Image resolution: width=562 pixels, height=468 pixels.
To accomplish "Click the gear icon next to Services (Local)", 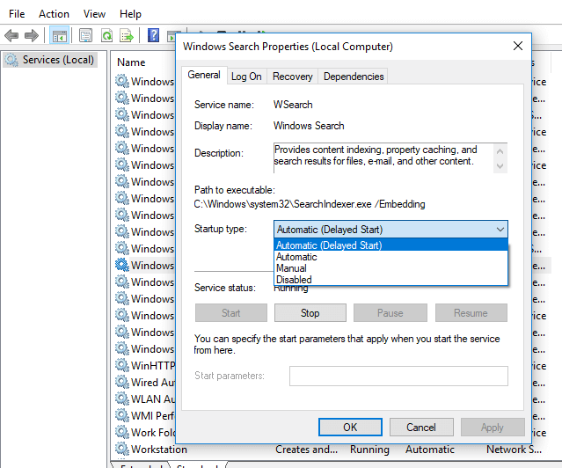I will [11, 60].
